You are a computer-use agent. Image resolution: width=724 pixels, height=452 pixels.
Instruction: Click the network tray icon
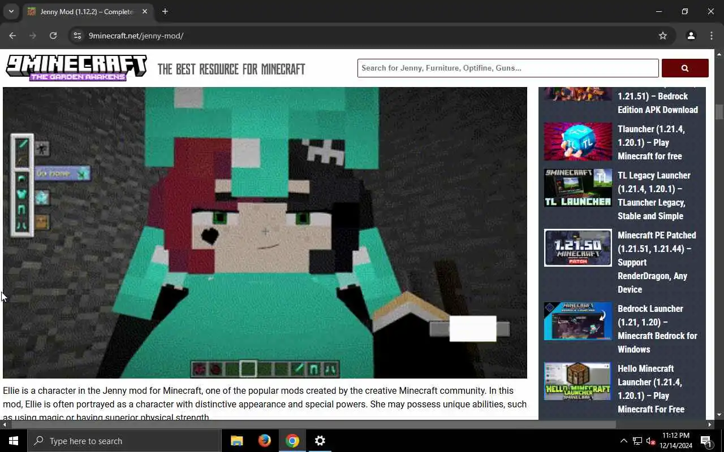tap(637, 441)
